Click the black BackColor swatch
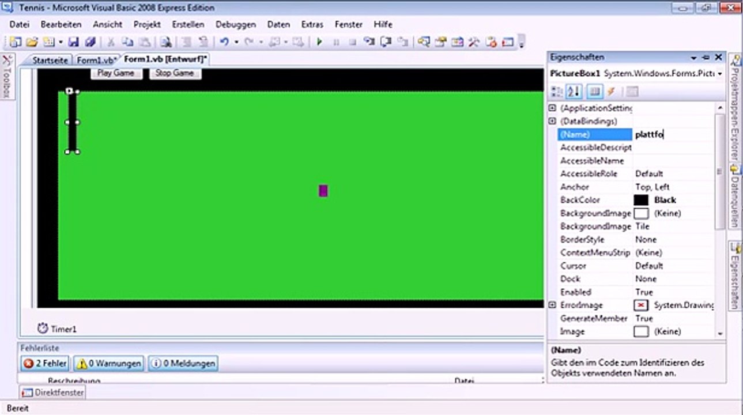The width and height of the screenshot is (743, 415). (x=641, y=200)
